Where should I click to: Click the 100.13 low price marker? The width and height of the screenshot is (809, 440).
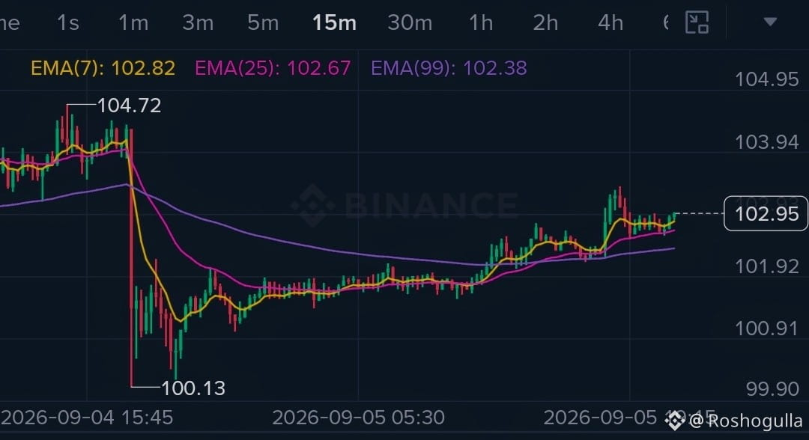tap(193, 388)
